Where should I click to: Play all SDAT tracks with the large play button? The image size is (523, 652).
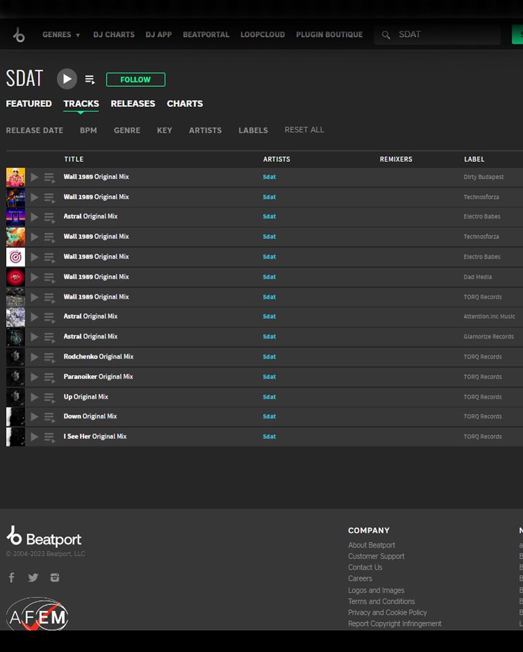pos(67,79)
